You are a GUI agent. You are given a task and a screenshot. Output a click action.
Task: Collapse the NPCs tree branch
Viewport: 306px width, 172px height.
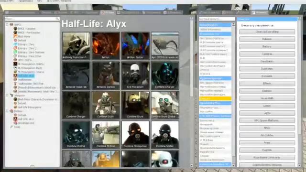(7, 24)
